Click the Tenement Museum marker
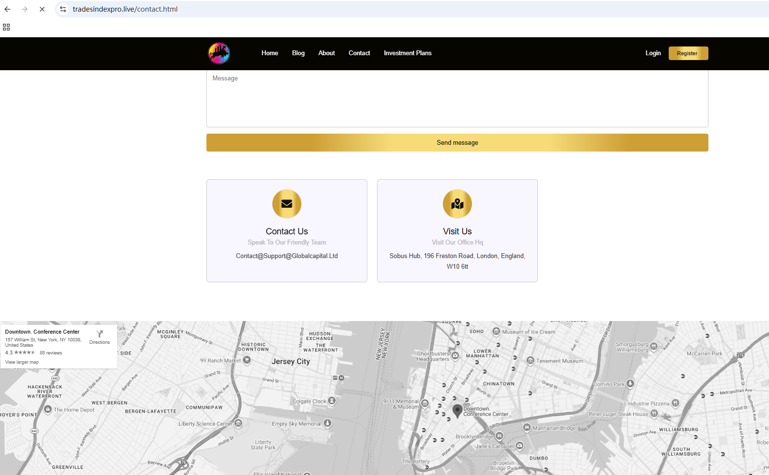The width and height of the screenshot is (769, 475). tap(530, 361)
